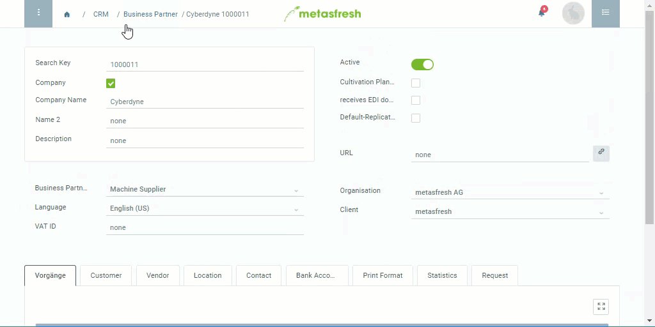Open the Language dropdown

[x=205, y=209]
